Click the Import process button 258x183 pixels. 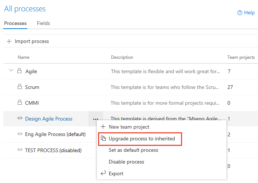tap(32, 42)
